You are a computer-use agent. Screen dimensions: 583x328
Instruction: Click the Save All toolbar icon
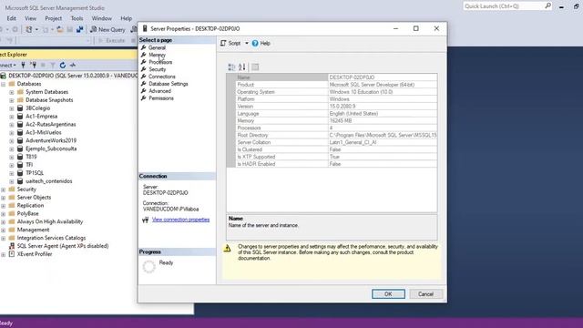[79, 29]
